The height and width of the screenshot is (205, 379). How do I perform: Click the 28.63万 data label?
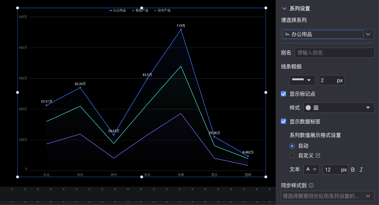pos(114,131)
